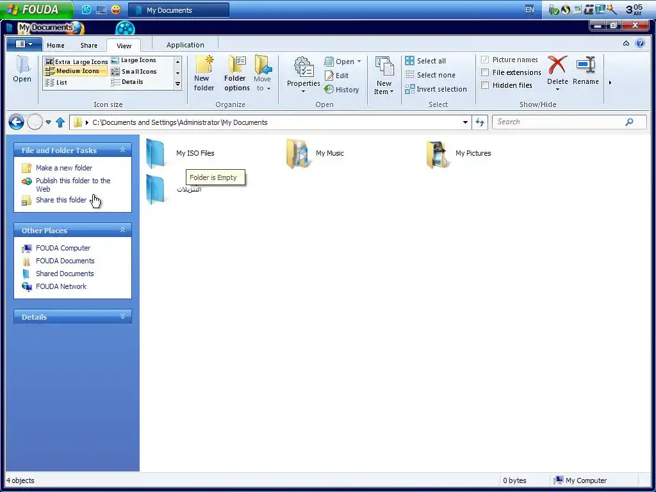Go to Shared Documents
The width and height of the screenshot is (656, 492).
[x=65, y=274]
